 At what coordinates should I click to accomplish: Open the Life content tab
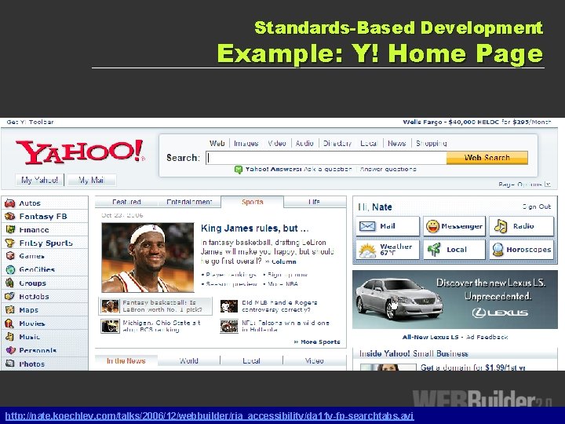(315, 202)
